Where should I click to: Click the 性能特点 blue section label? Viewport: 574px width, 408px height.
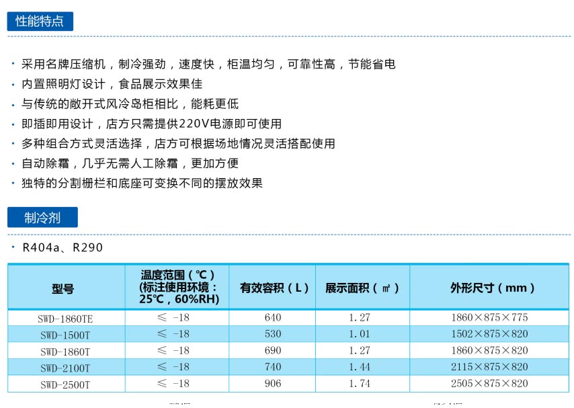click(40, 21)
